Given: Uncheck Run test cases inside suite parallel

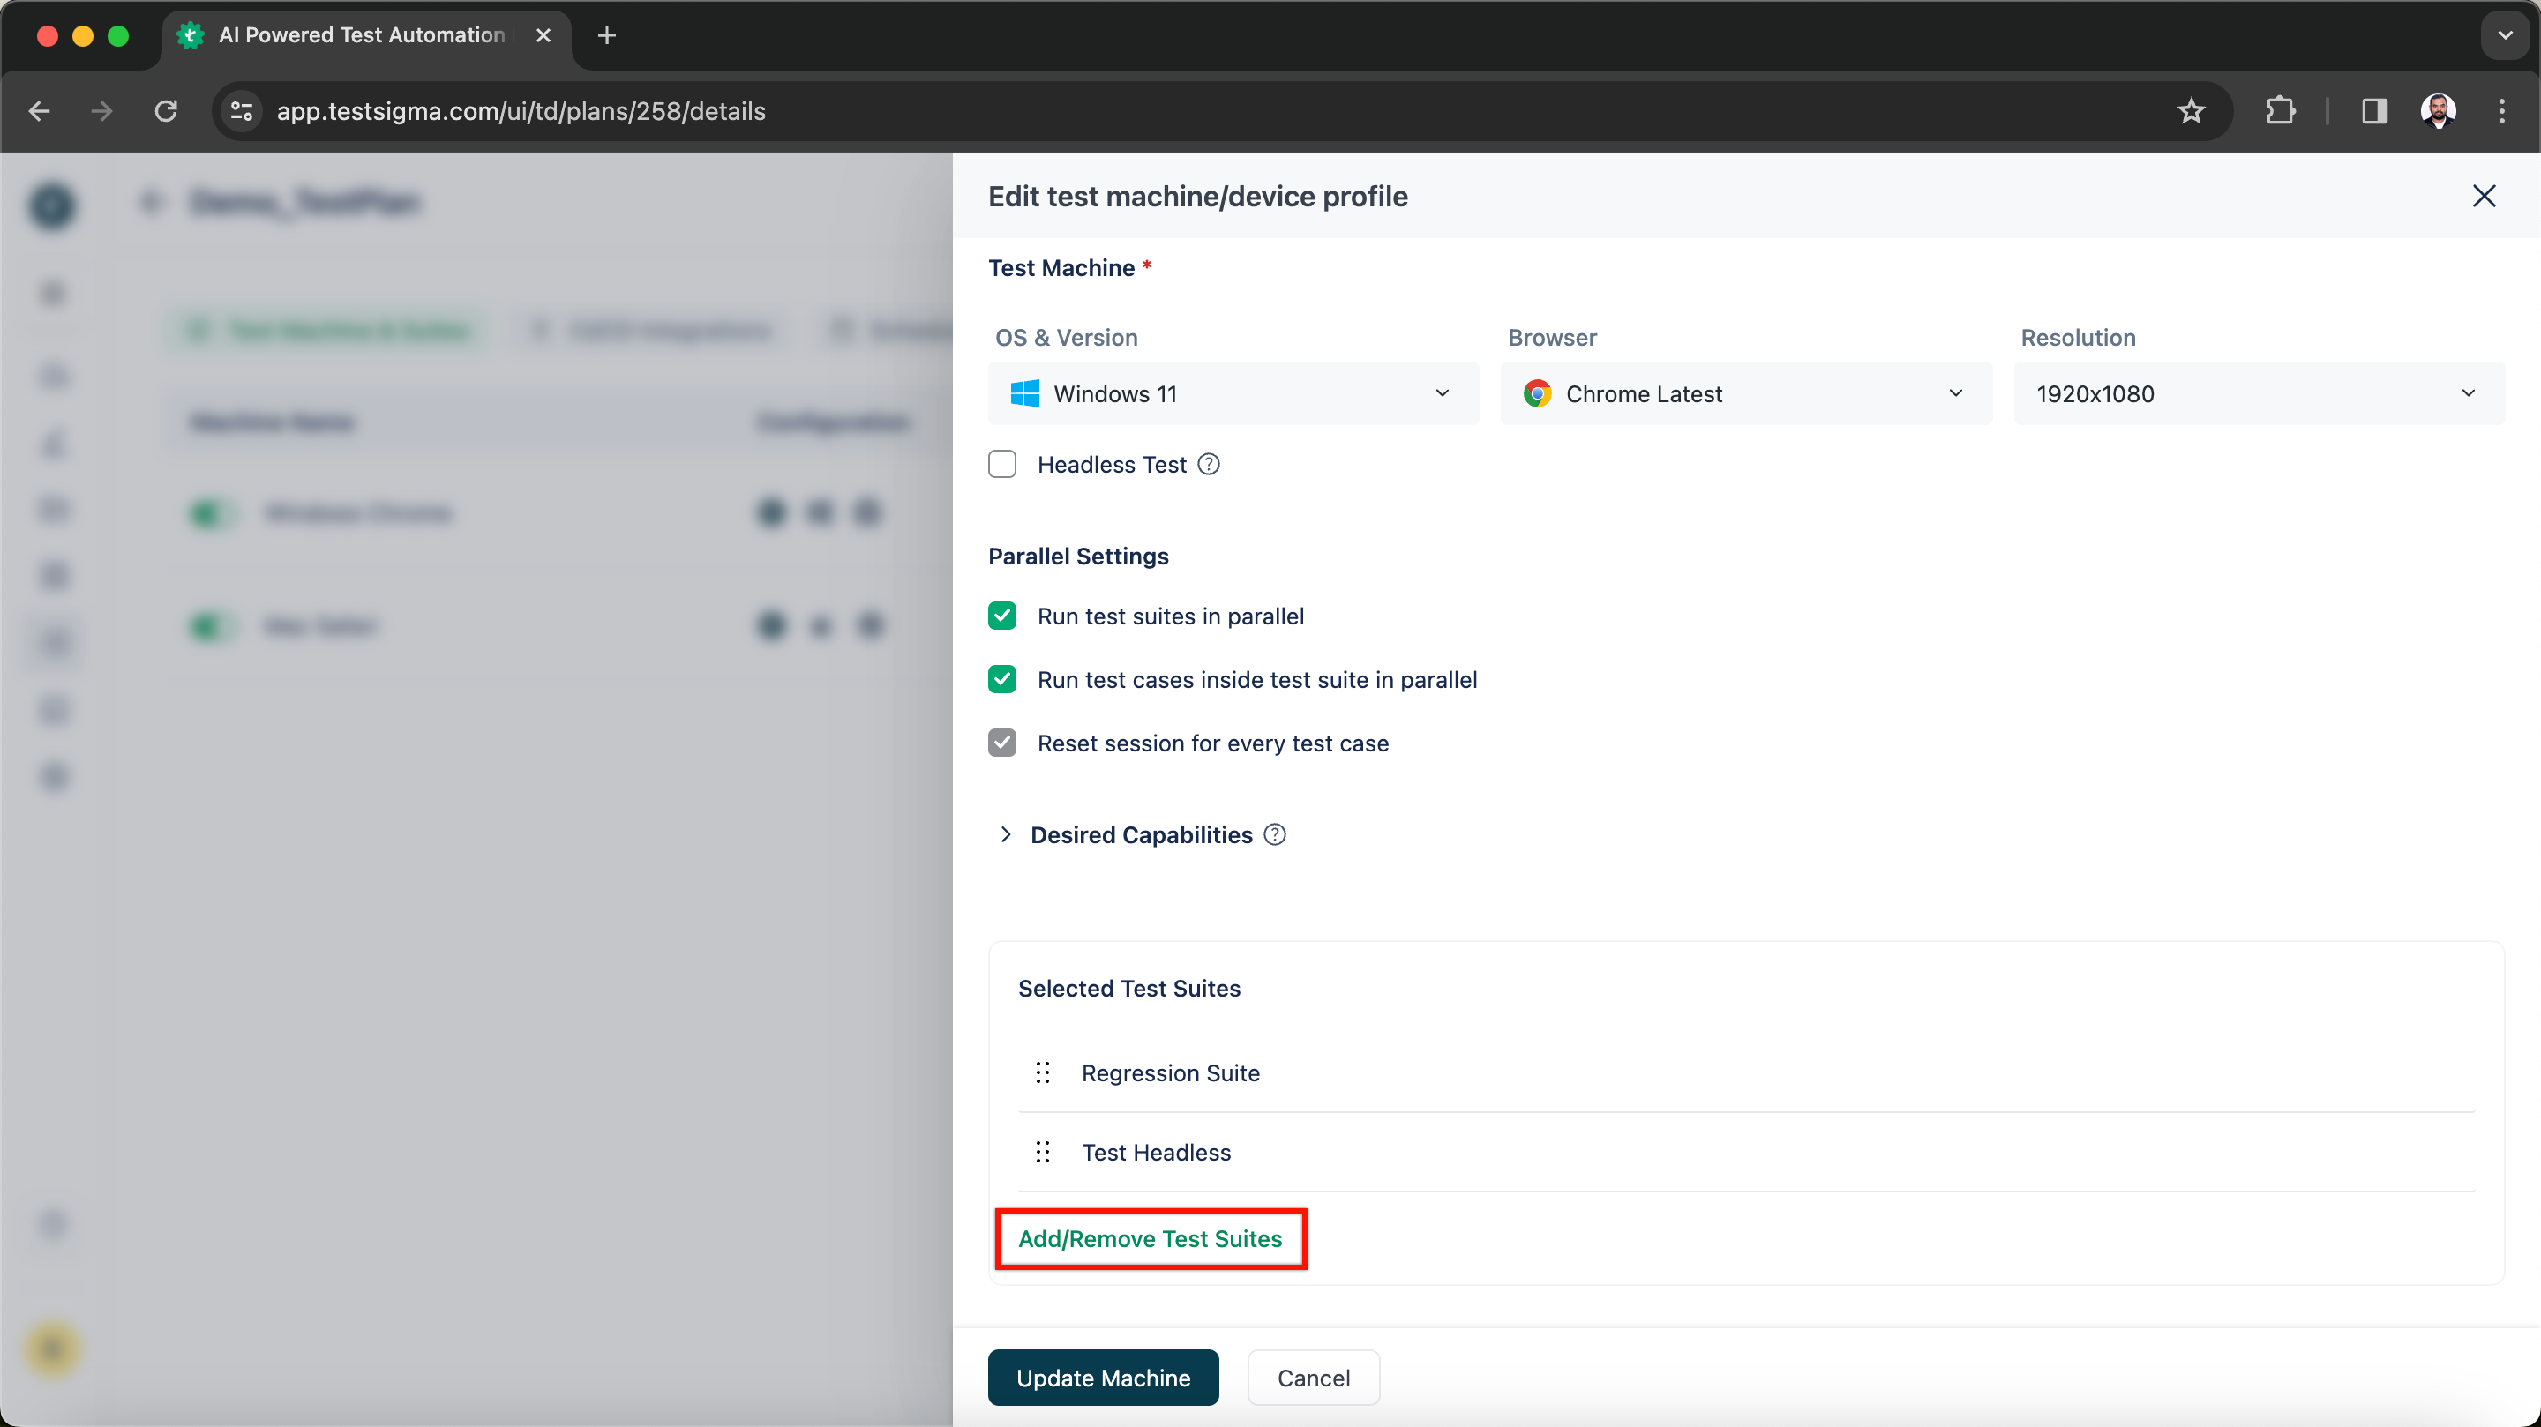Looking at the screenshot, I should 1002,679.
